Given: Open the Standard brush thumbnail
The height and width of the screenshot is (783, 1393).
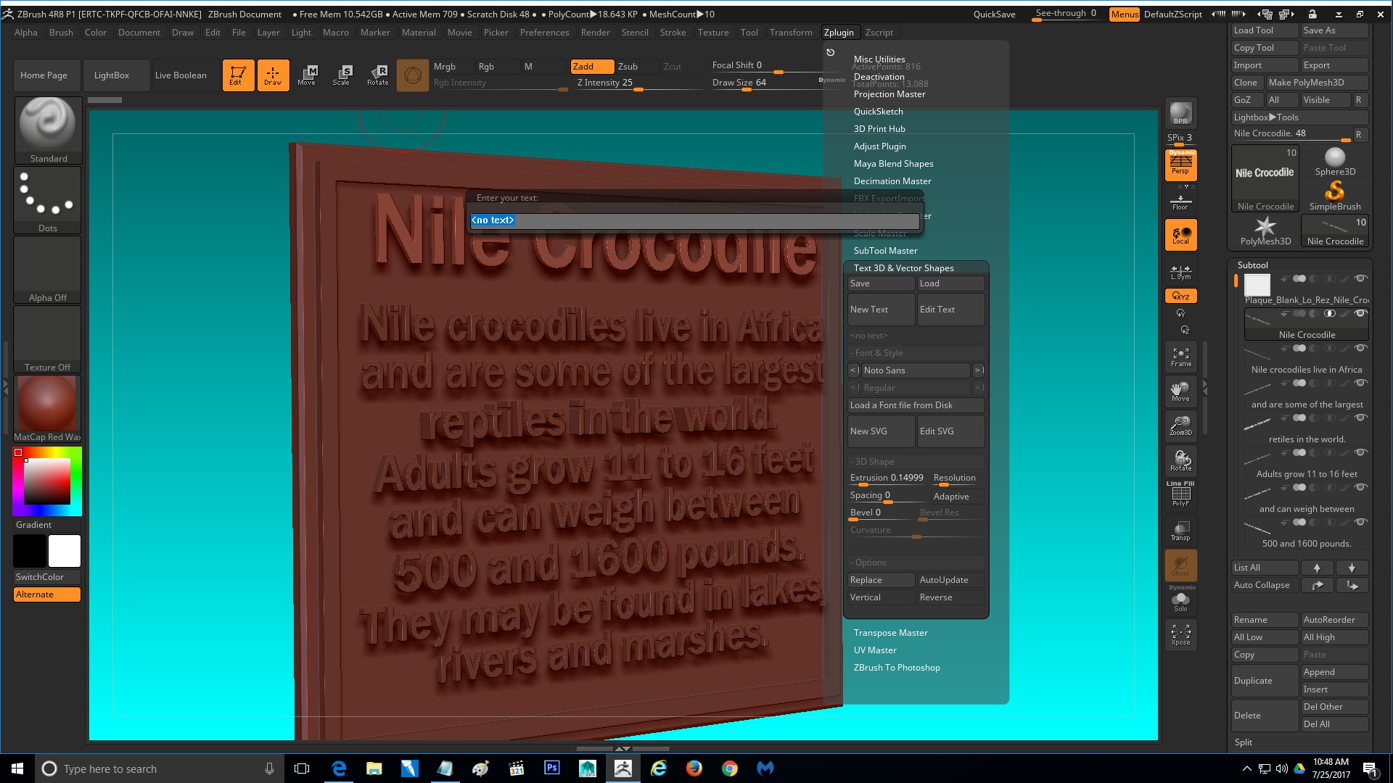Looking at the screenshot, I should (x=48, y=130).
